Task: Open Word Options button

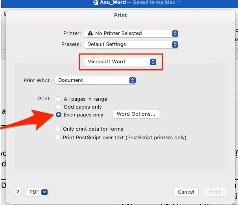Action: tap(136, 114)
